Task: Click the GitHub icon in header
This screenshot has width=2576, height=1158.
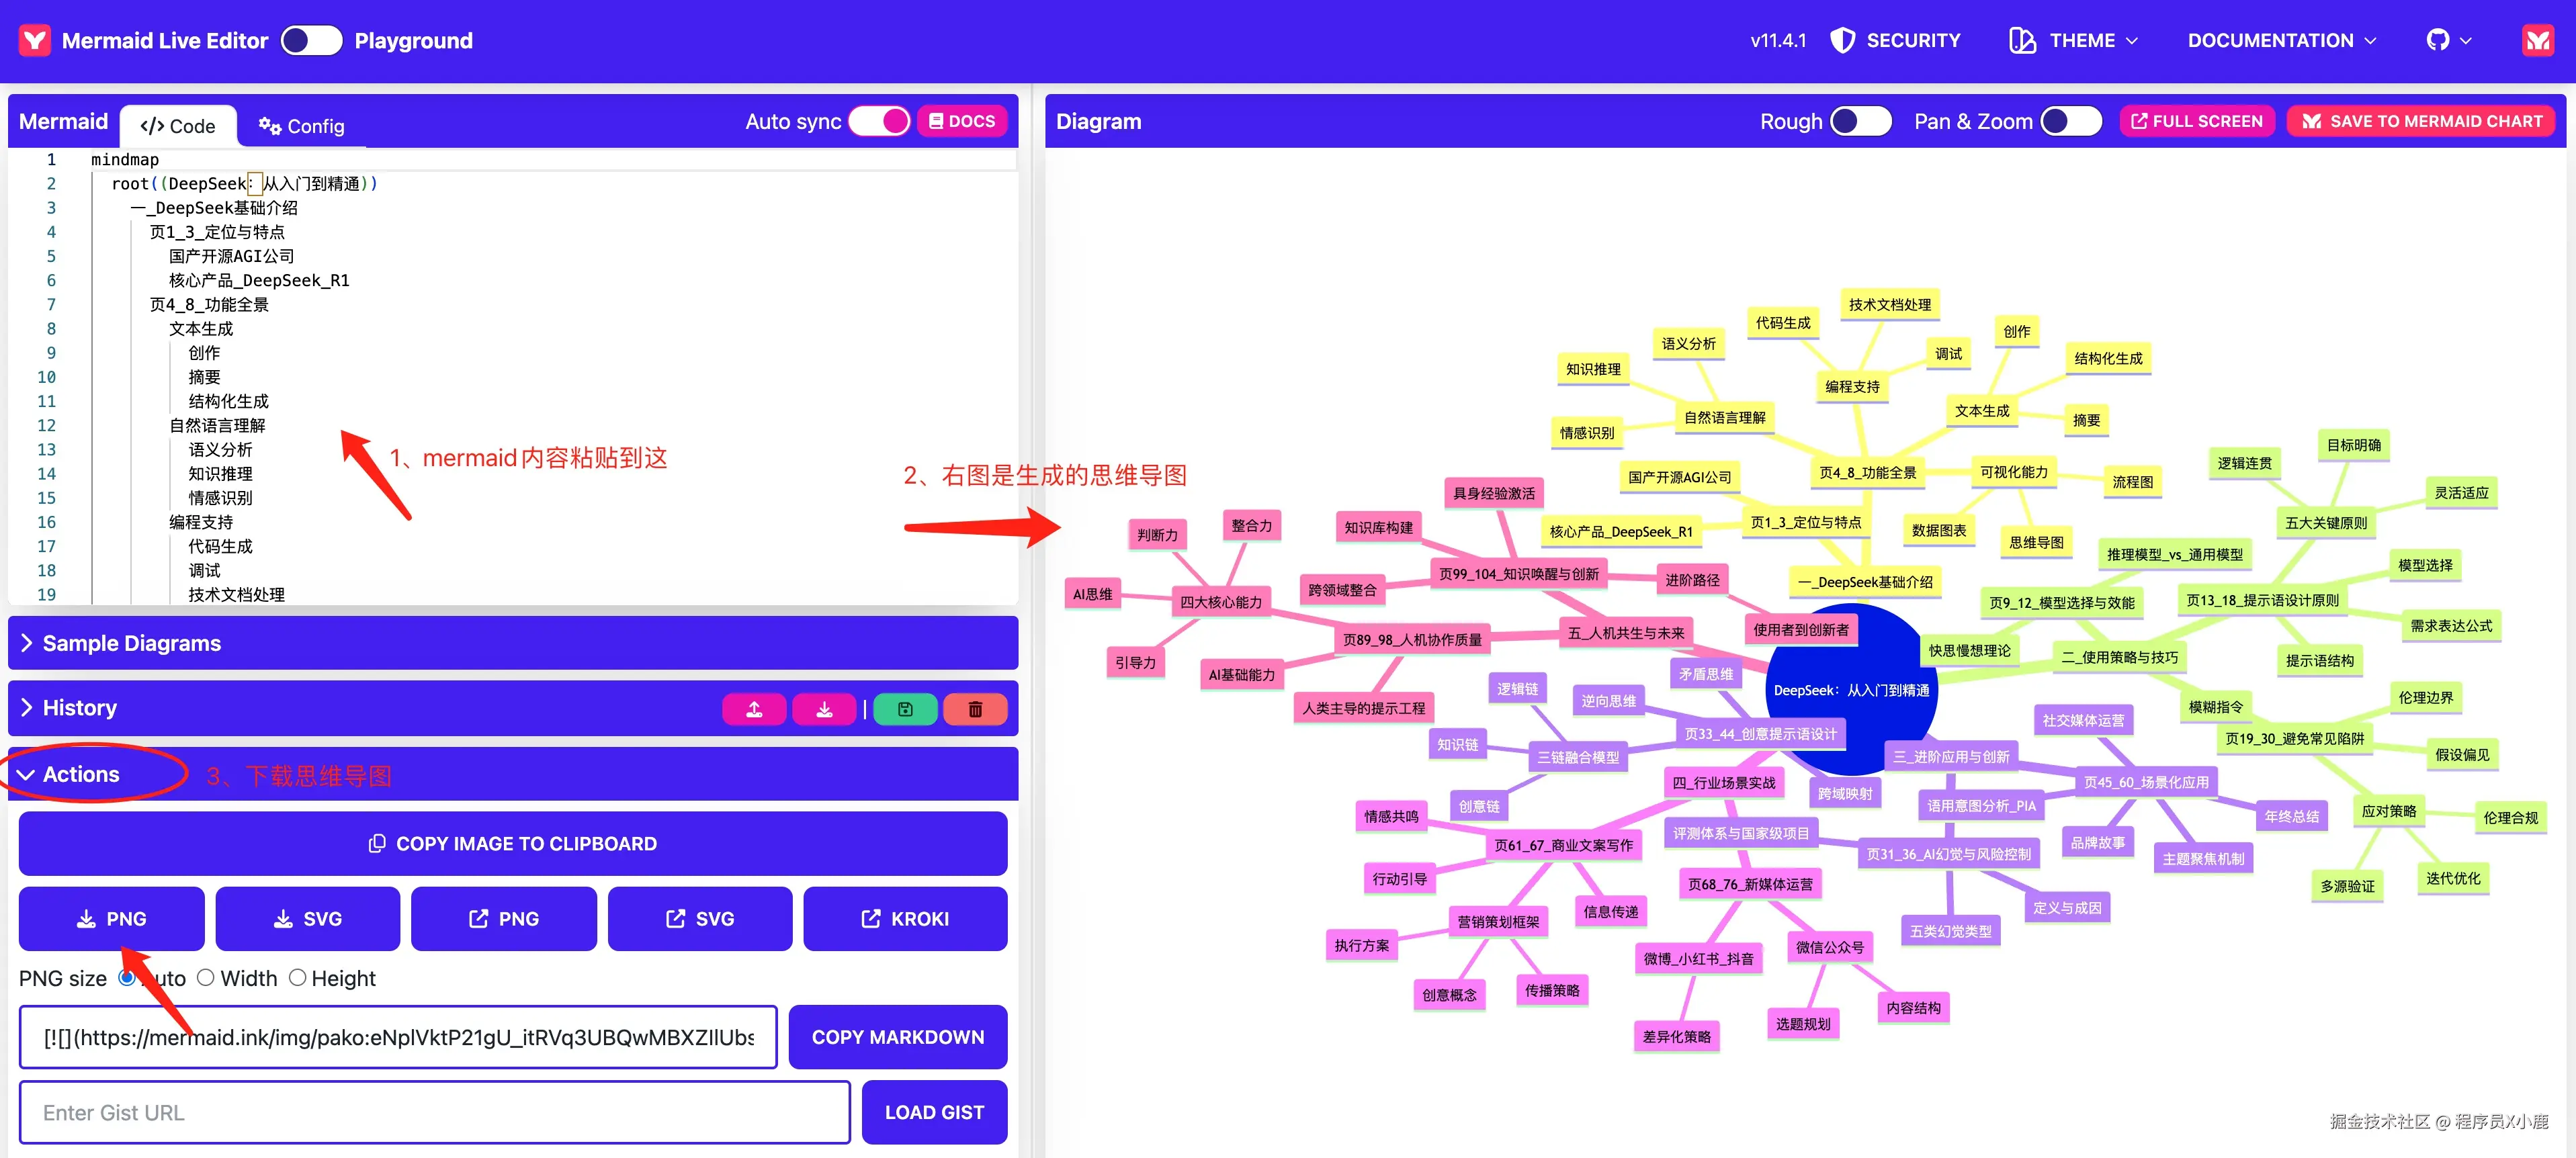Action: (2437, 40)
